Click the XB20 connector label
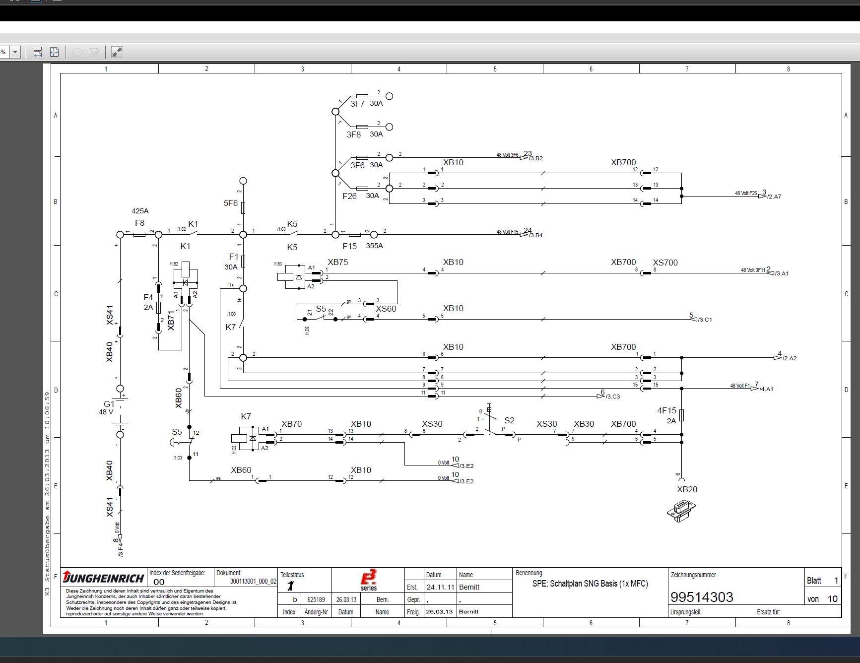 687,489
